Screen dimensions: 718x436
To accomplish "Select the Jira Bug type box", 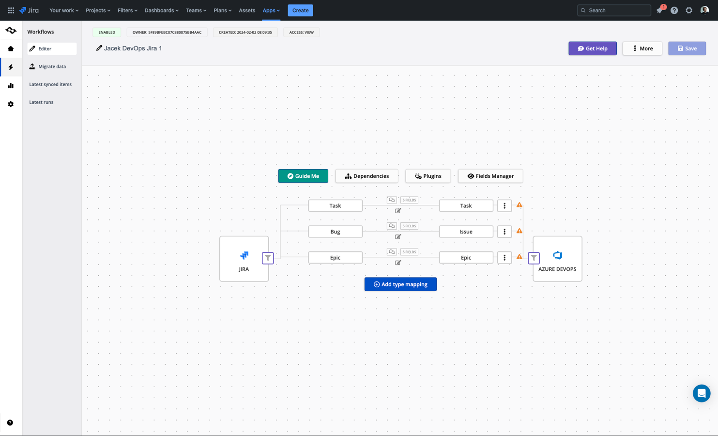I will pos(336,232).
